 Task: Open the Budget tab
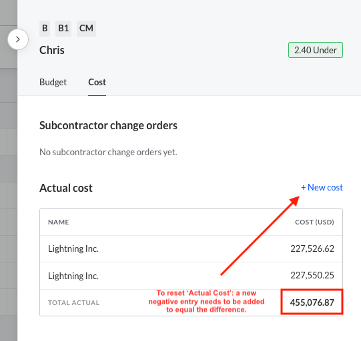point(53,83)
